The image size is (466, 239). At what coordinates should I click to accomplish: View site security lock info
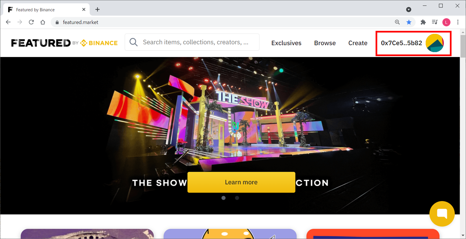point(57,22)
